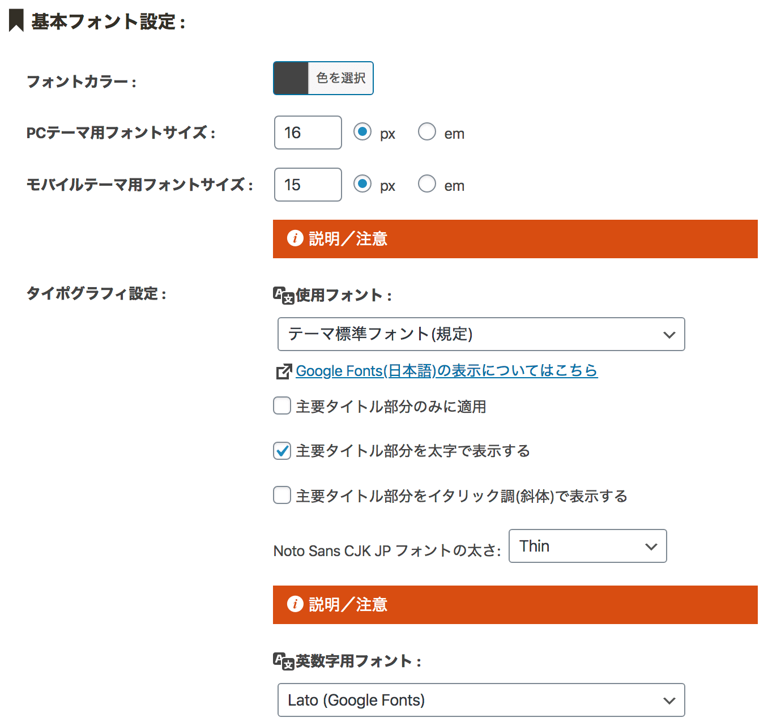Click the info icon in the second 説明／注意 bar
This screenshot has width=768, height=726.
point(295,604)
